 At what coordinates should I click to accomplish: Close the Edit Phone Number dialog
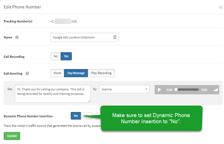(x=221, y=7)
